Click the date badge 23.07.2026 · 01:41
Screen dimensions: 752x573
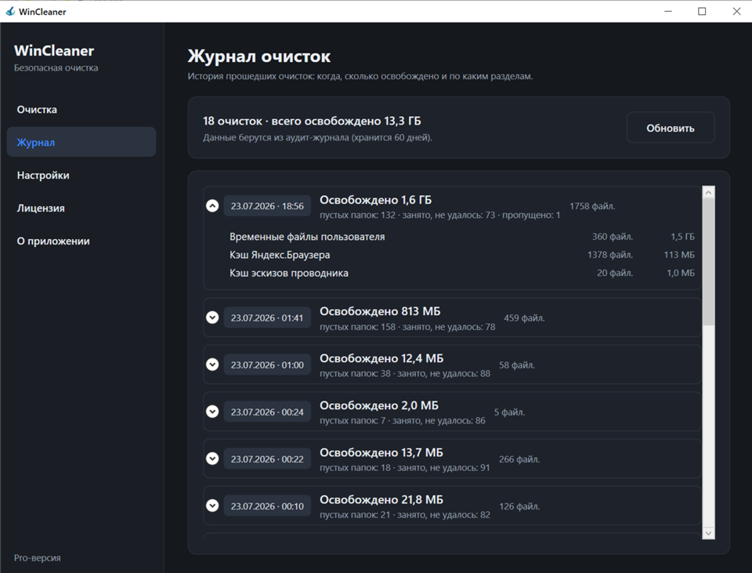(267, 317)
